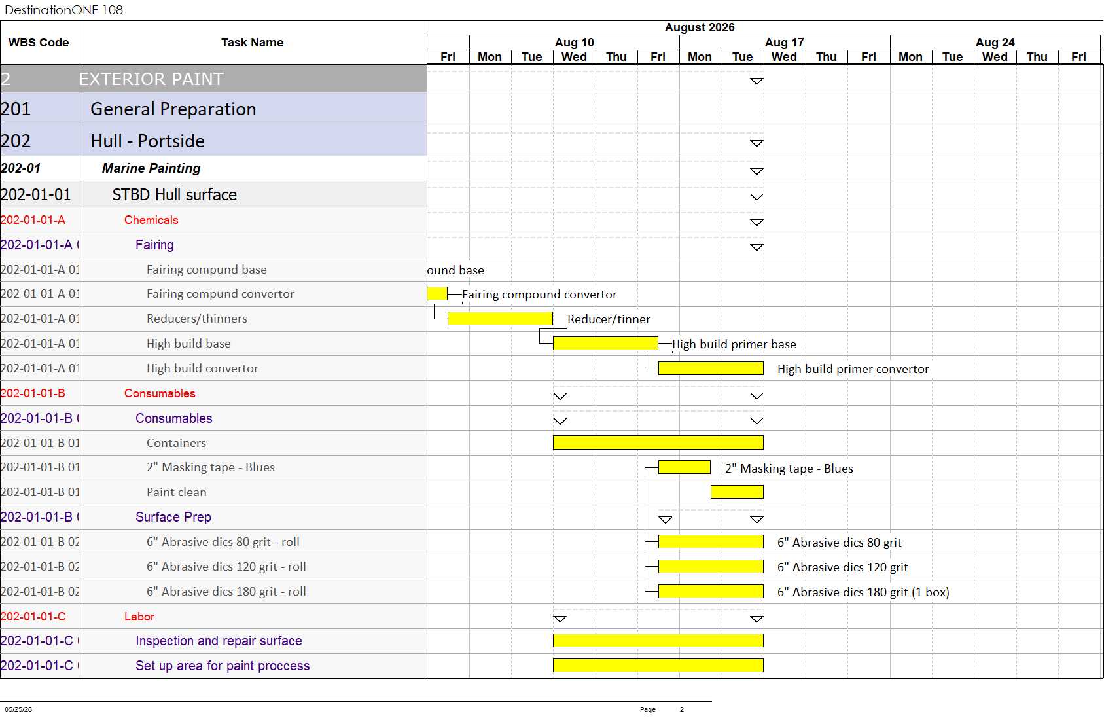The height and width of the screenshot is (718, 1104).
Task: Select the Marine Painting row
Action: pyautogui.click(x=213, y=168)
